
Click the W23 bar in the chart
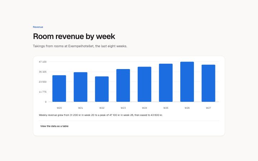tap(123, 86)
